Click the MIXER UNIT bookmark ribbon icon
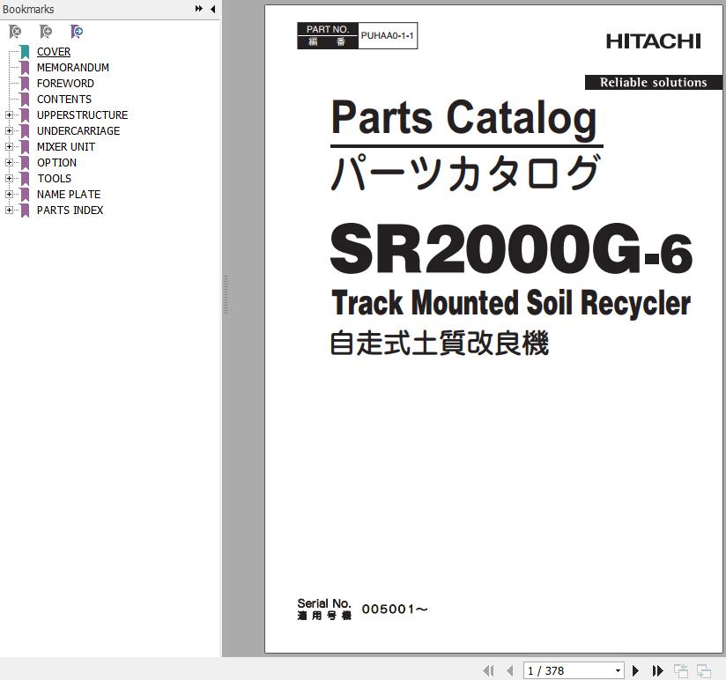The height and width of the screenshot is (680, 726). tap(25, 147)
